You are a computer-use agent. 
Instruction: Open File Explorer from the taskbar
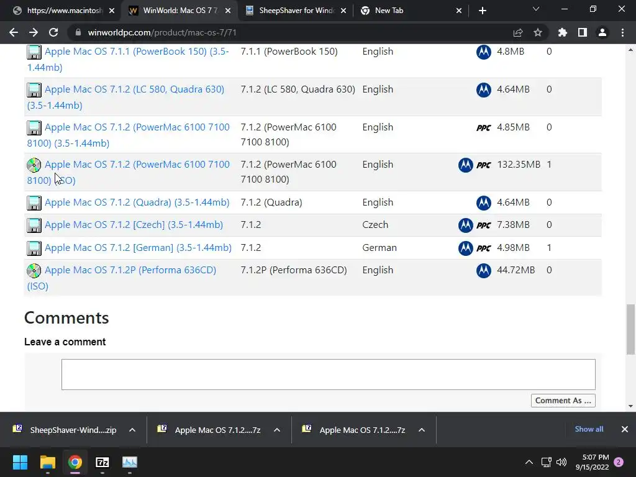[x=47, y=462]
